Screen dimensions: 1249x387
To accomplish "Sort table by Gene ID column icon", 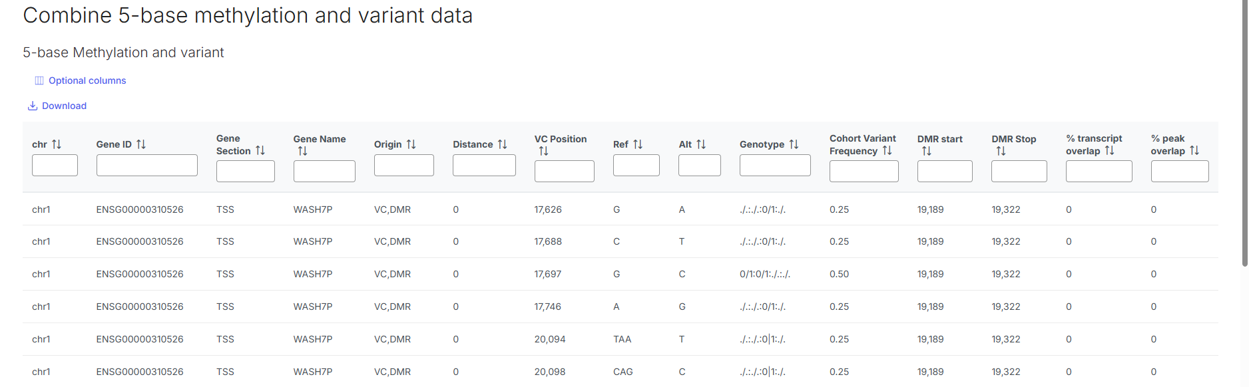I will [141, 144].
